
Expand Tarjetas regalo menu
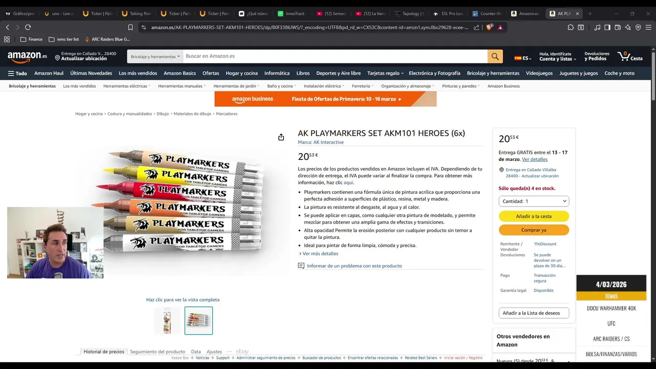pyautogui.click(x=385, y=73)
